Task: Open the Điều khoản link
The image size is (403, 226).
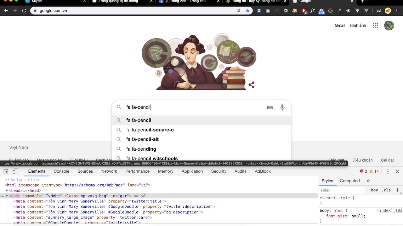Action: point(362,160)
